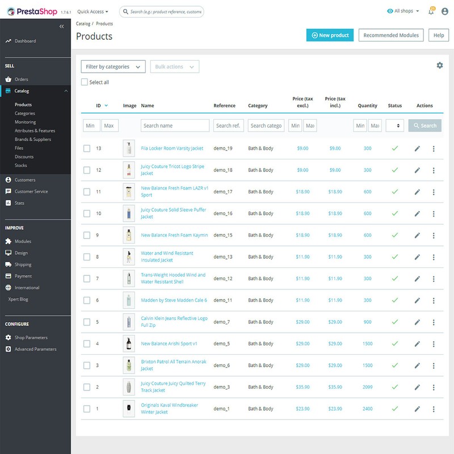Click the ID column sort arrow
454x454 pixels.
106,106
